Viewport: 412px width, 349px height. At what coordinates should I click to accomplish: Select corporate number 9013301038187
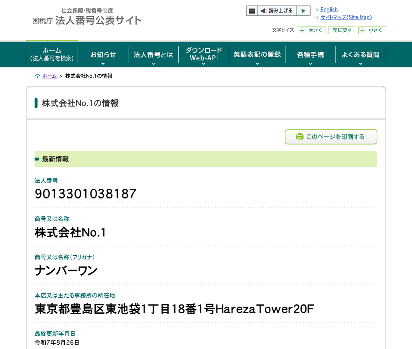[x=85, y=194]
